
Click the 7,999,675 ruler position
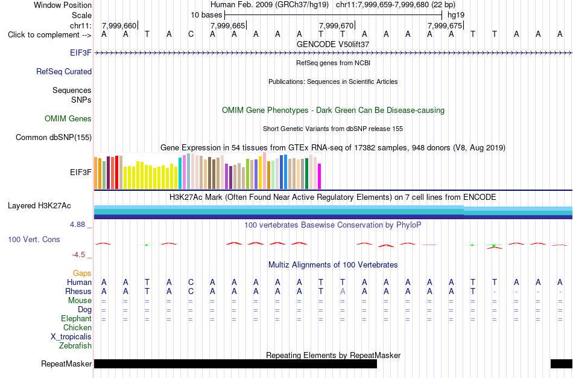(x=445, y=25)
